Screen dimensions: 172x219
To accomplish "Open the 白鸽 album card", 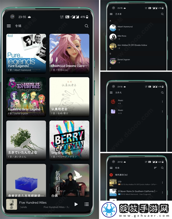I will pos(69,180).
